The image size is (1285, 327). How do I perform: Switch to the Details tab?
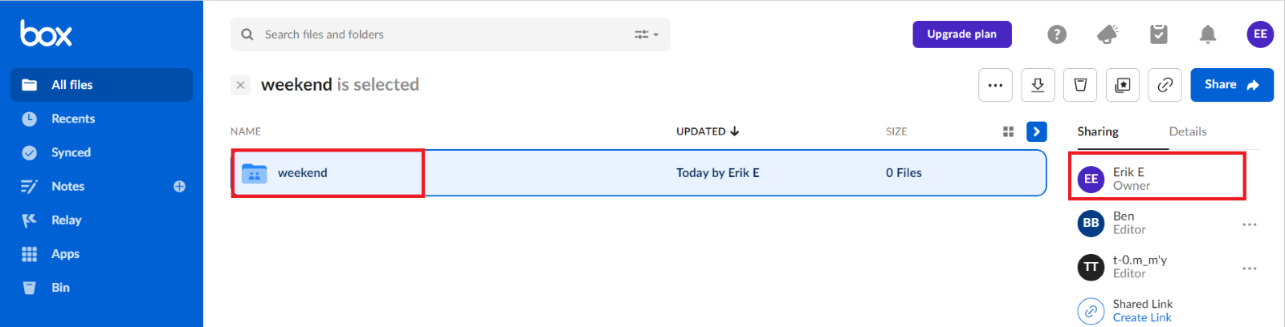pos(1188,131)
